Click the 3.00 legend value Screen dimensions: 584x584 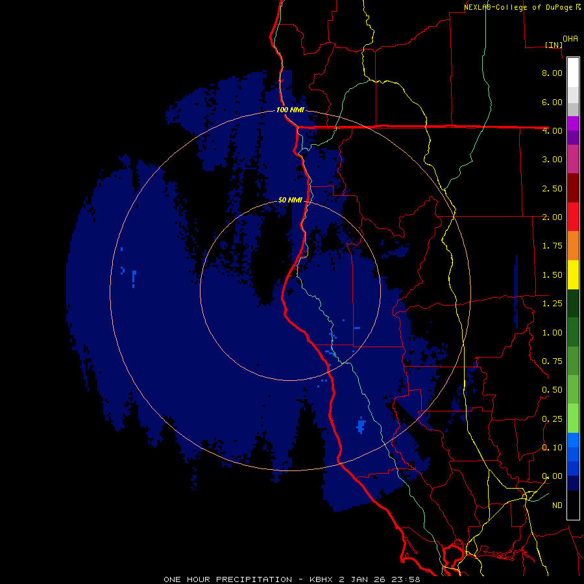click(552, 160)
